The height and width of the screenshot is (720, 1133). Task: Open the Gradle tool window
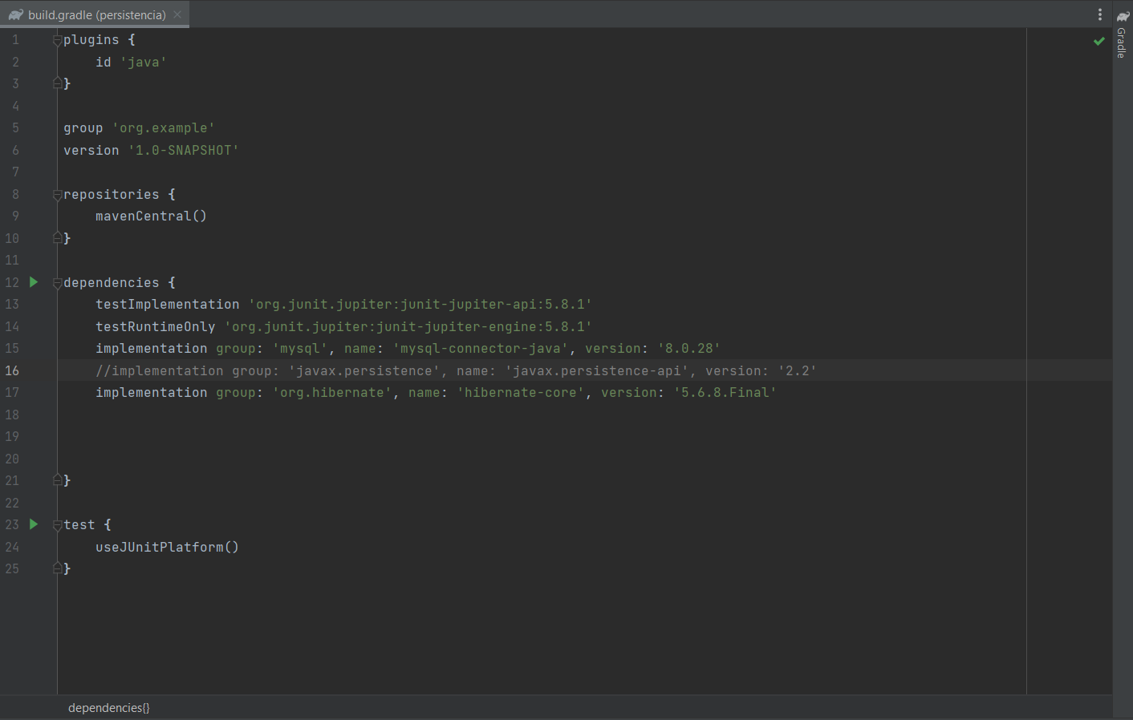coord(1123,34)
